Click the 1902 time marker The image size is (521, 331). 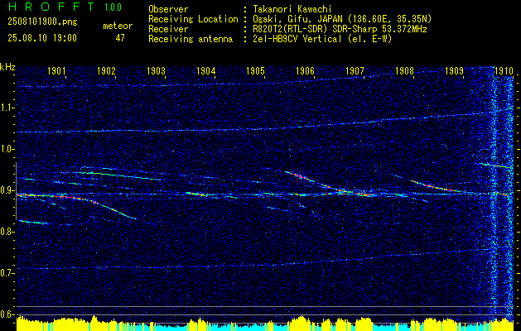click(106, 70)
